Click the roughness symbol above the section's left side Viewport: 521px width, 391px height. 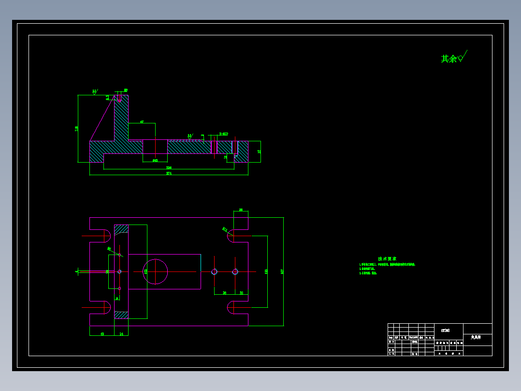[x=95, y=91]
